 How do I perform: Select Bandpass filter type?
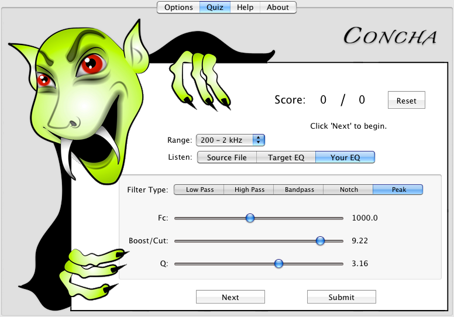pyautogui.click(x=299, y=189)
